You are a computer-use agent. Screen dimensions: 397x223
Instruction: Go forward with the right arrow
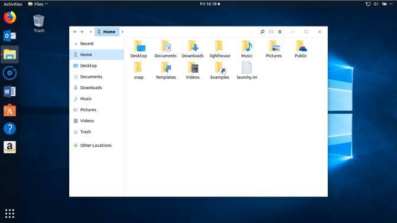(x=82, y=31)
